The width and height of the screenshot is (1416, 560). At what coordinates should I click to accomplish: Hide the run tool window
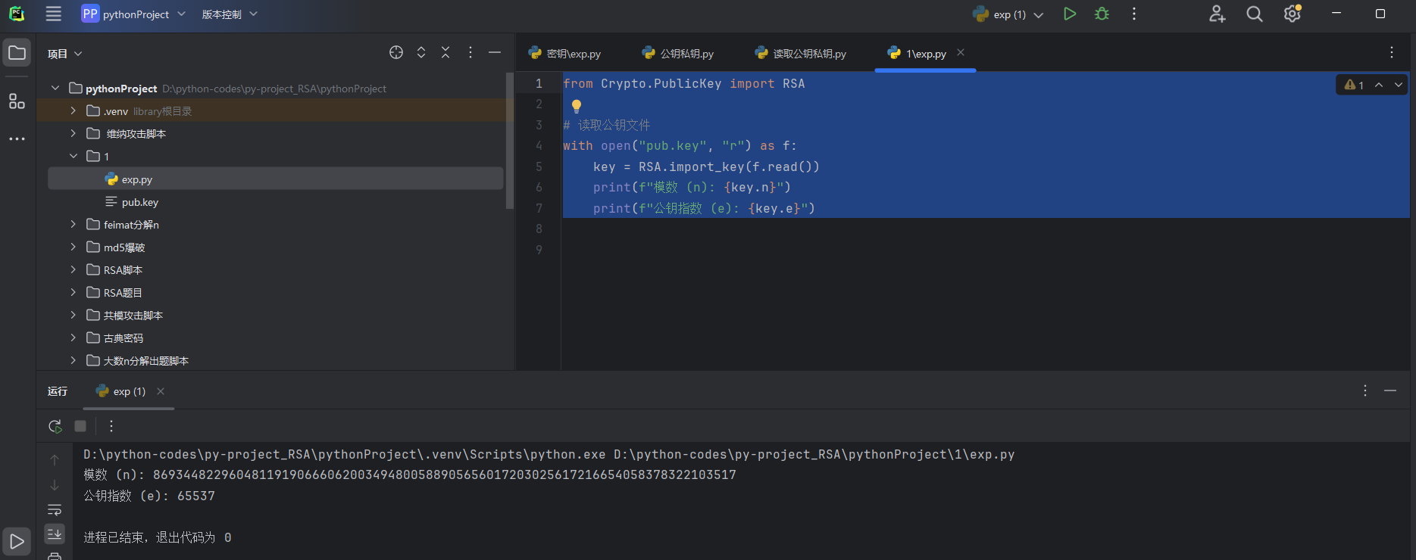(x=1390, y=390)
